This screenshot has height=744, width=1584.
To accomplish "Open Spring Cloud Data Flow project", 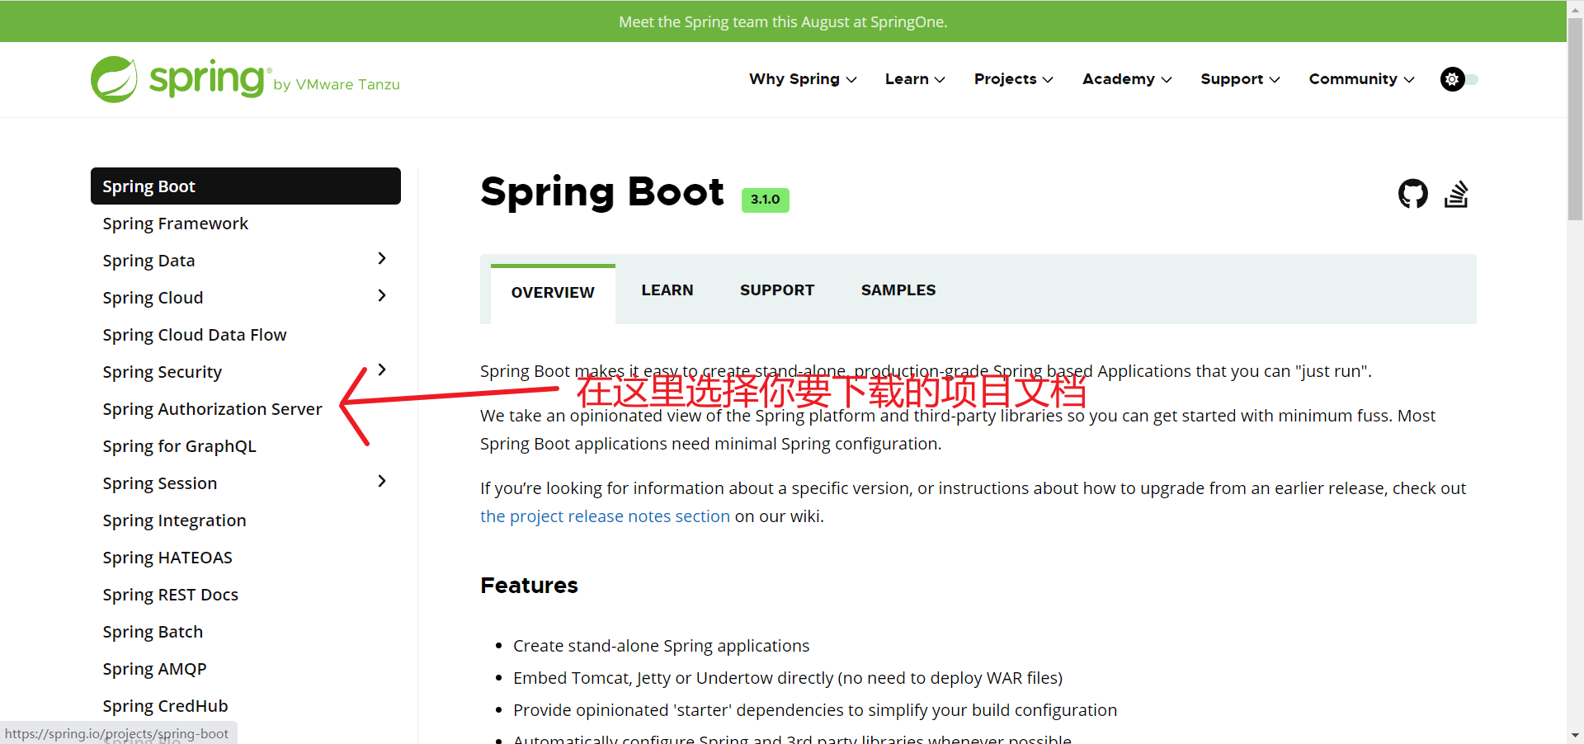I will (195, 335).
